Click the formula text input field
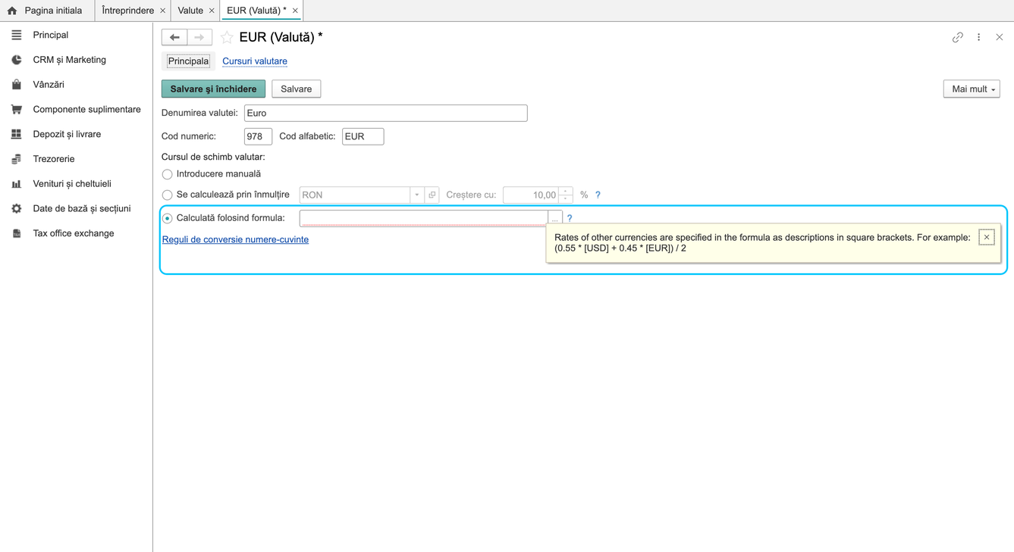The width and height of the screenshot is (1014, 552). tap(424, 218)
